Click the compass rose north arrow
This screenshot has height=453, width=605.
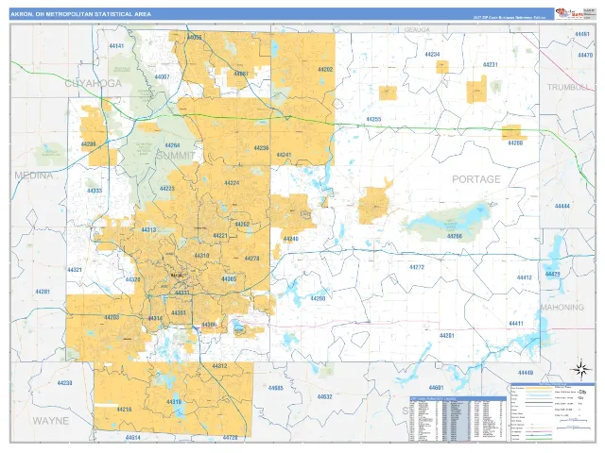point(581,369)
